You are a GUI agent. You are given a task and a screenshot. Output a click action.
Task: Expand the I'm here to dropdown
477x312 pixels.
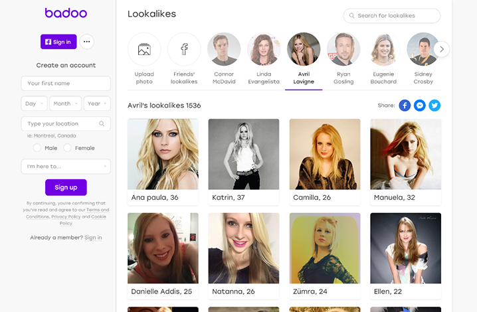[x=66, y=167]
